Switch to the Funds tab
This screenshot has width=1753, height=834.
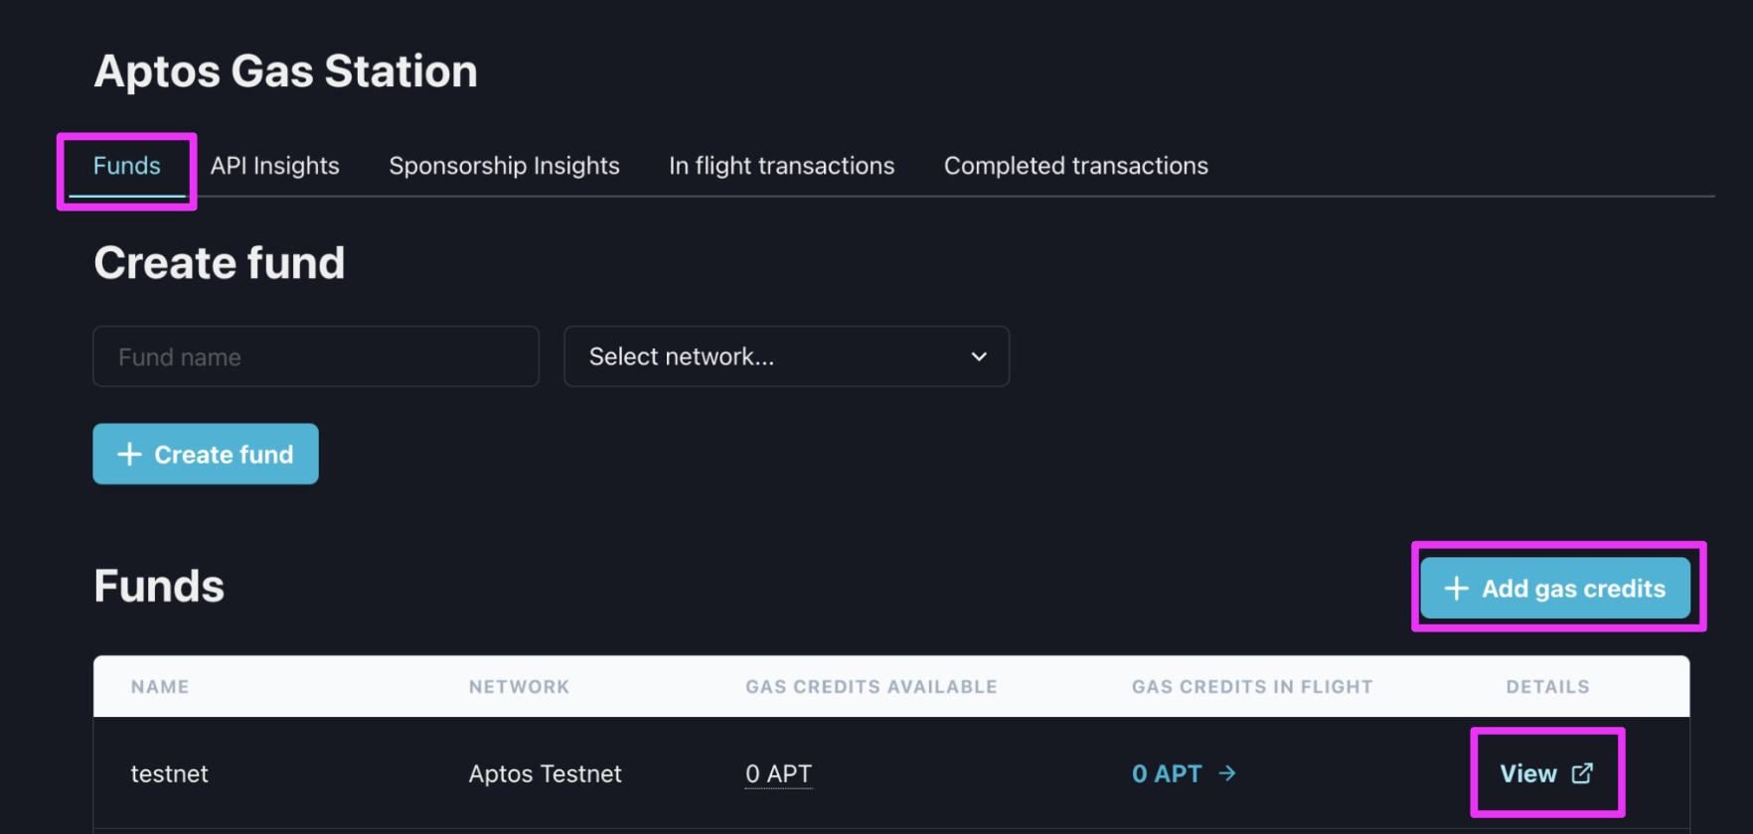(x=127, y=166)
